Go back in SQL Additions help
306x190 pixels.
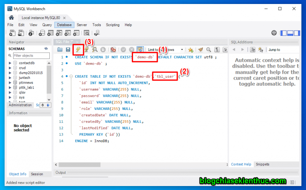coord(234,49)
